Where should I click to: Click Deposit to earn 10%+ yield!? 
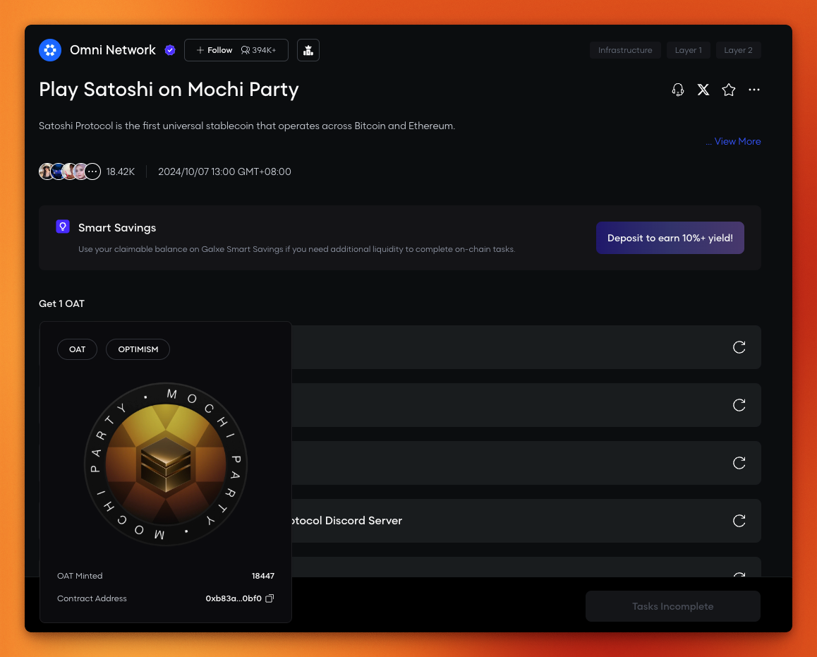(670, 238)
